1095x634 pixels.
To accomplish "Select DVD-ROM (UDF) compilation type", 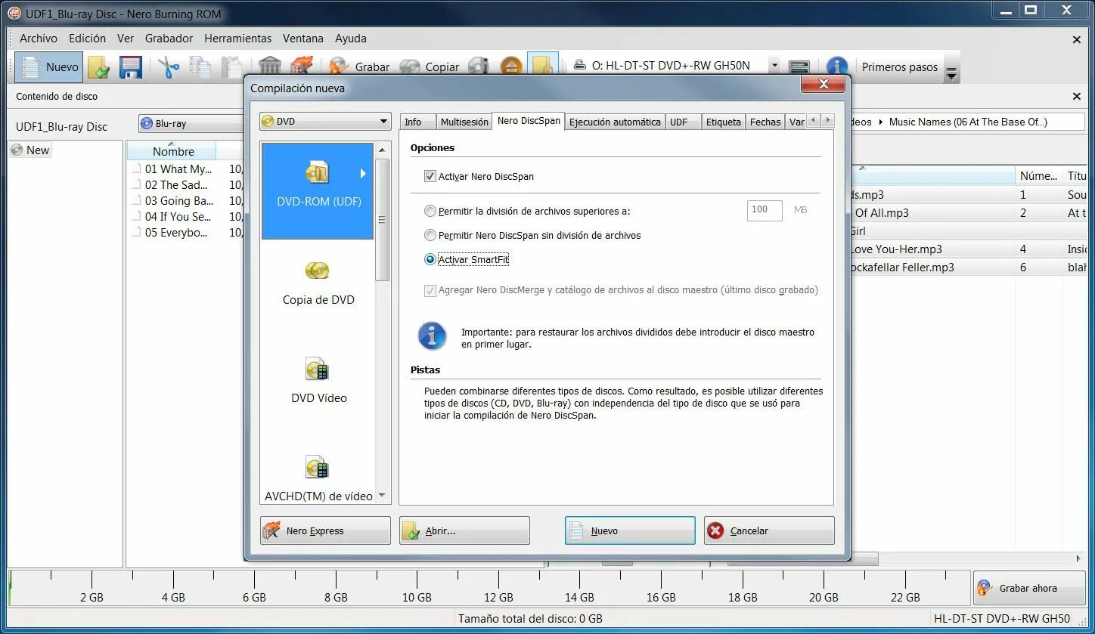I will pyautogui.click(x=318, y=190).
